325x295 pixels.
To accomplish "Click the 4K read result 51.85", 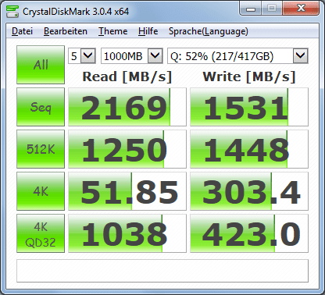I will (x=127, y=191).
